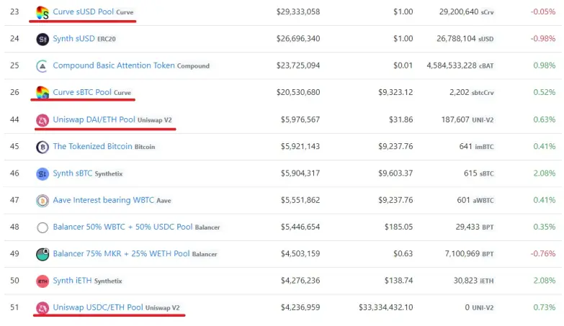Click the 30,823 iETH supply cell
This screenshot has width=564, height=326.
pyautogui.click(x=474, y=281)
